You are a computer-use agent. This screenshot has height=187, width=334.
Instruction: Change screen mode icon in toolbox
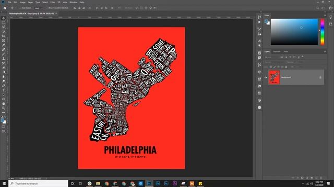point(4,131)
